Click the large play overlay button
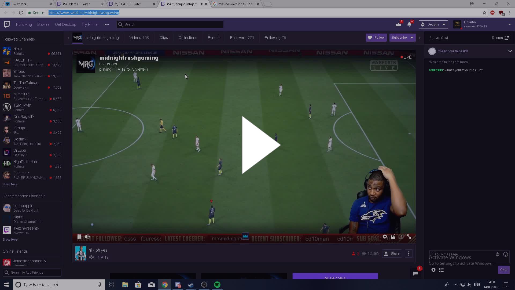515x290 pixels. pyautogui.click(x=261, y=145)
